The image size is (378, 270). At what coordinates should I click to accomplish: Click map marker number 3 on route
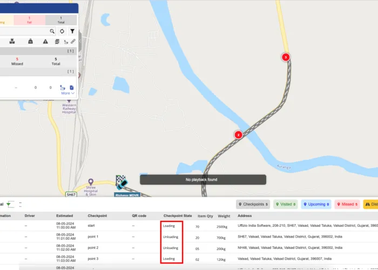pyautogui.click(x=286, y=57)
